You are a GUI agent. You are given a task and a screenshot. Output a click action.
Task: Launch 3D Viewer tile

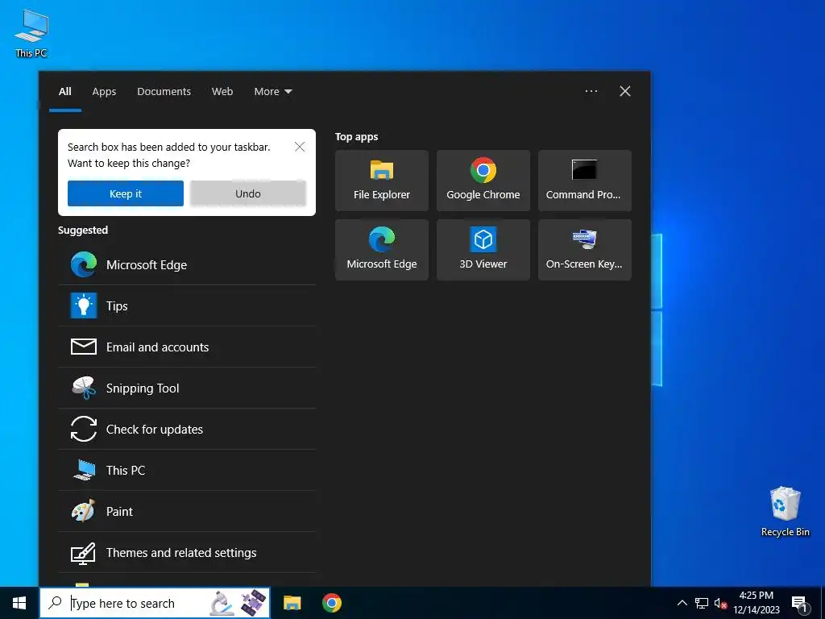(x=483, y=250)
